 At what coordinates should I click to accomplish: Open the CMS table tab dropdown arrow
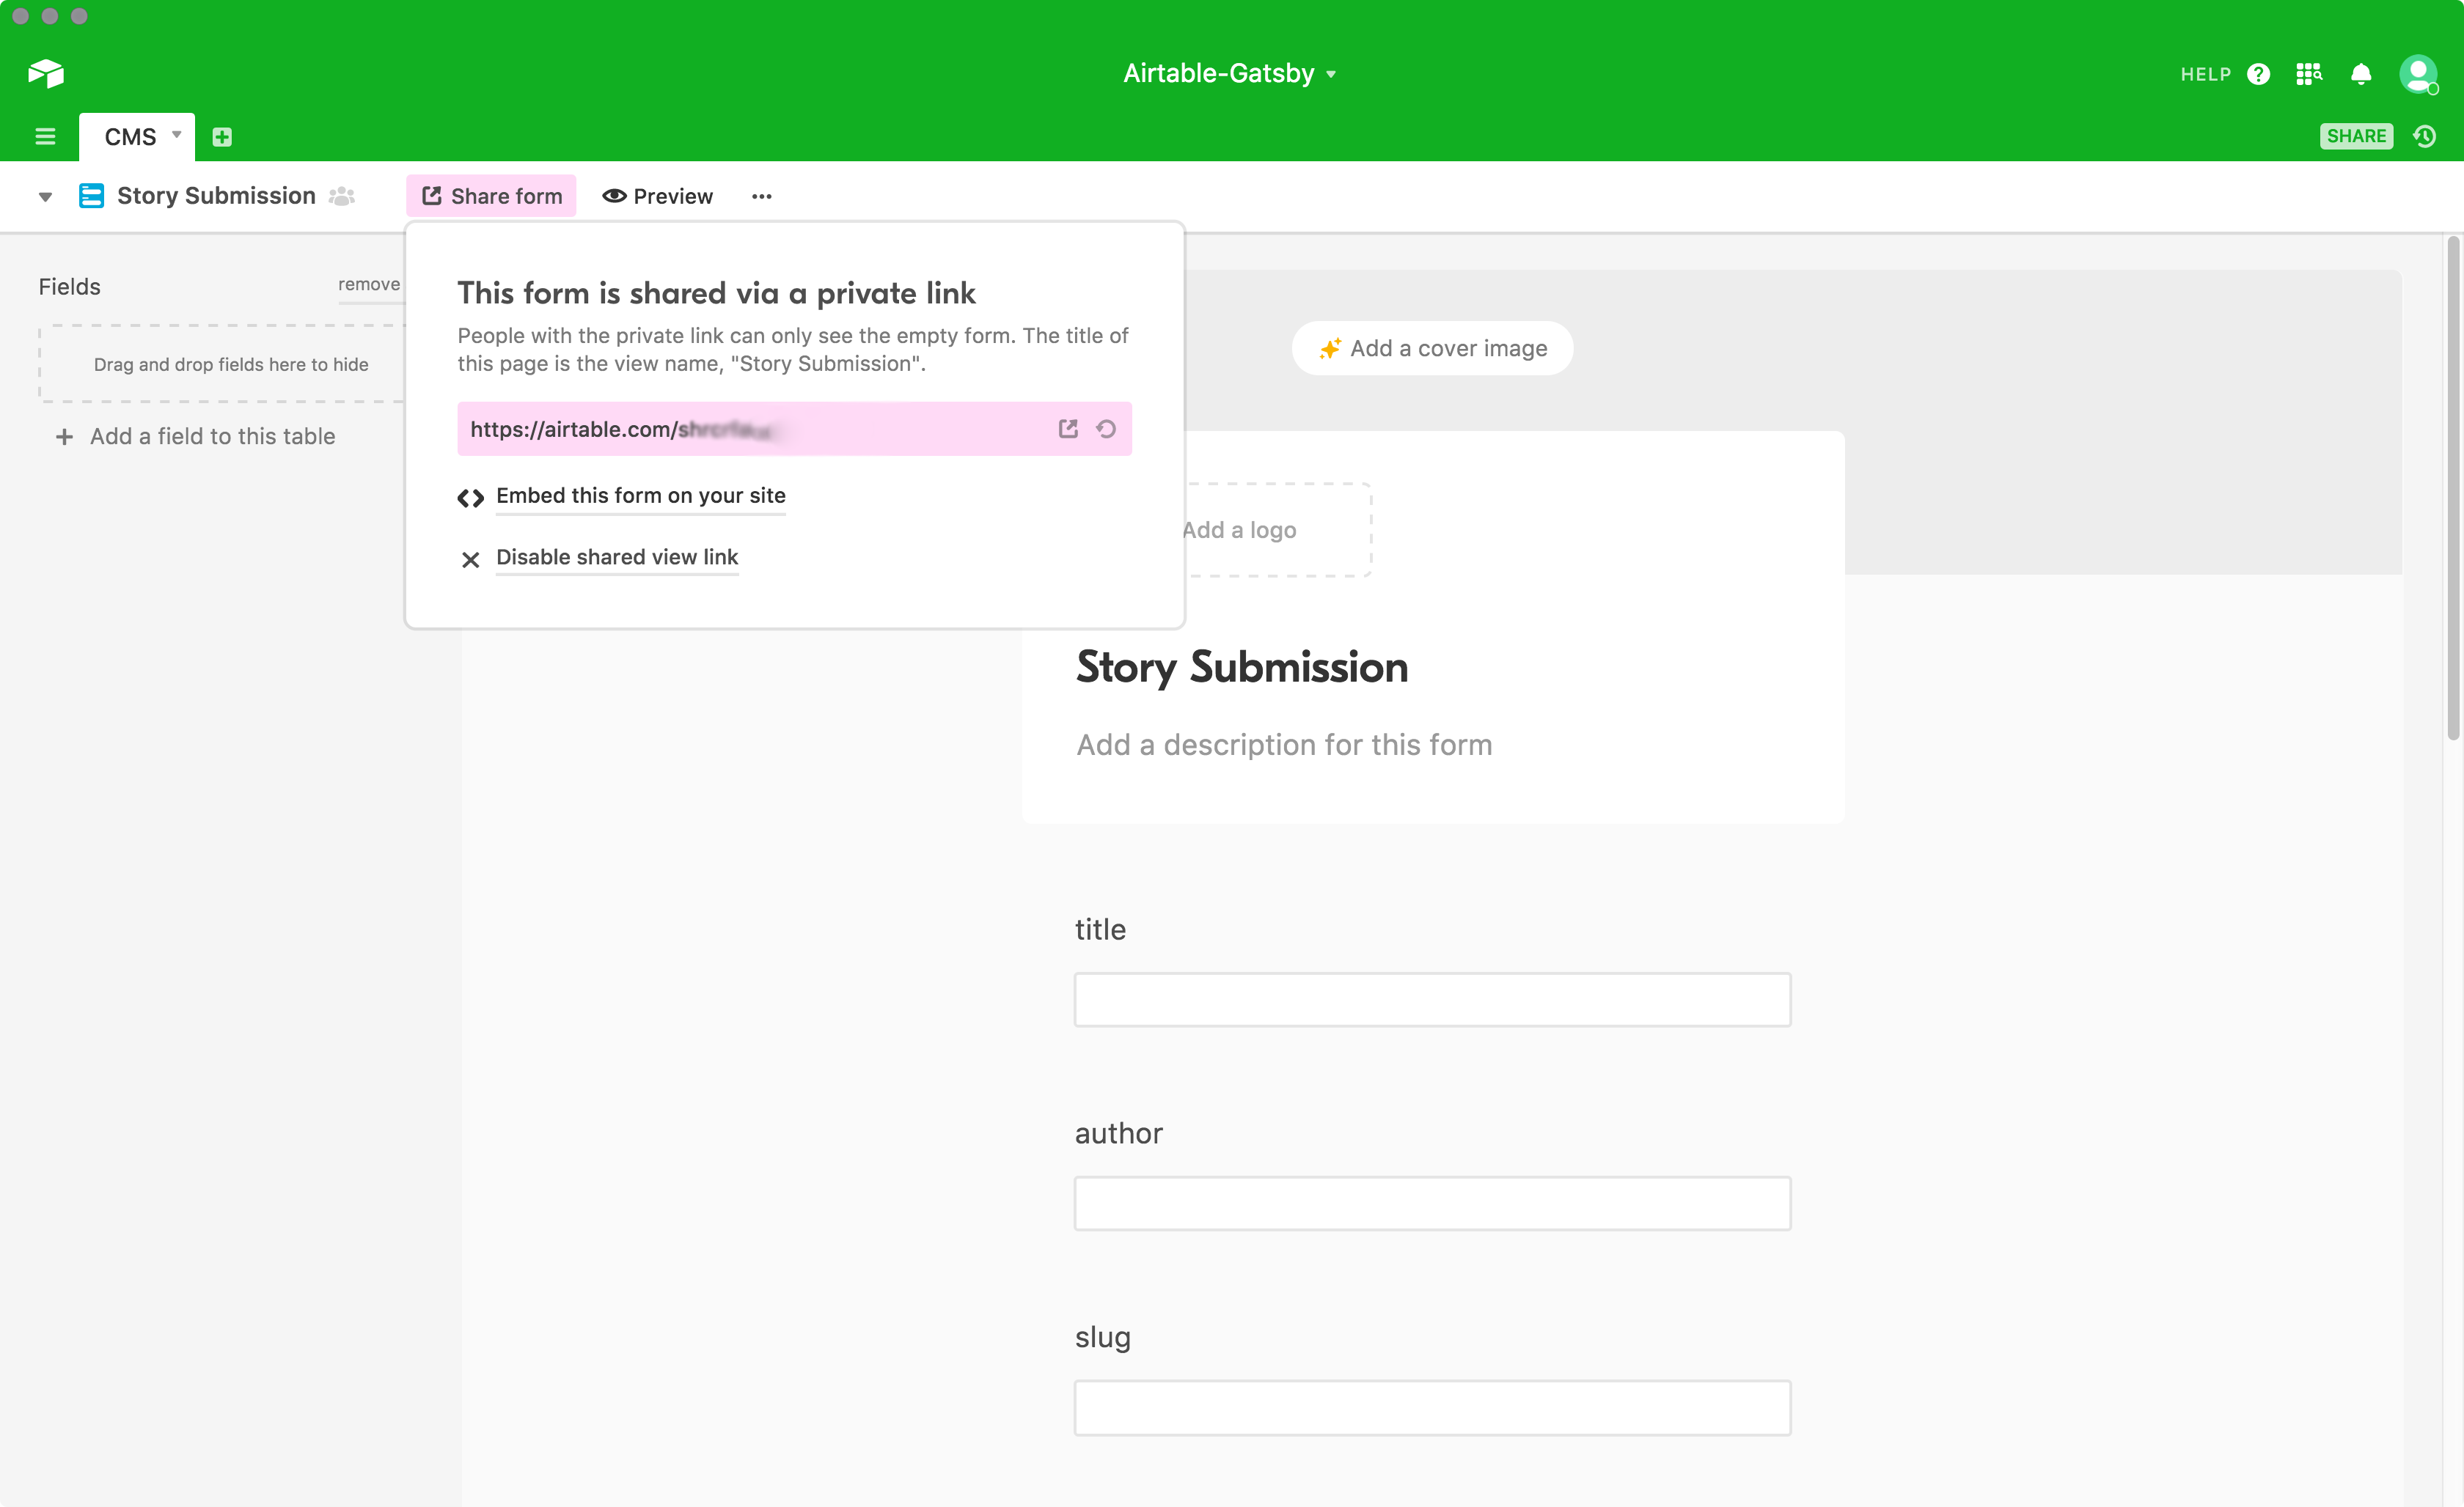177,135
